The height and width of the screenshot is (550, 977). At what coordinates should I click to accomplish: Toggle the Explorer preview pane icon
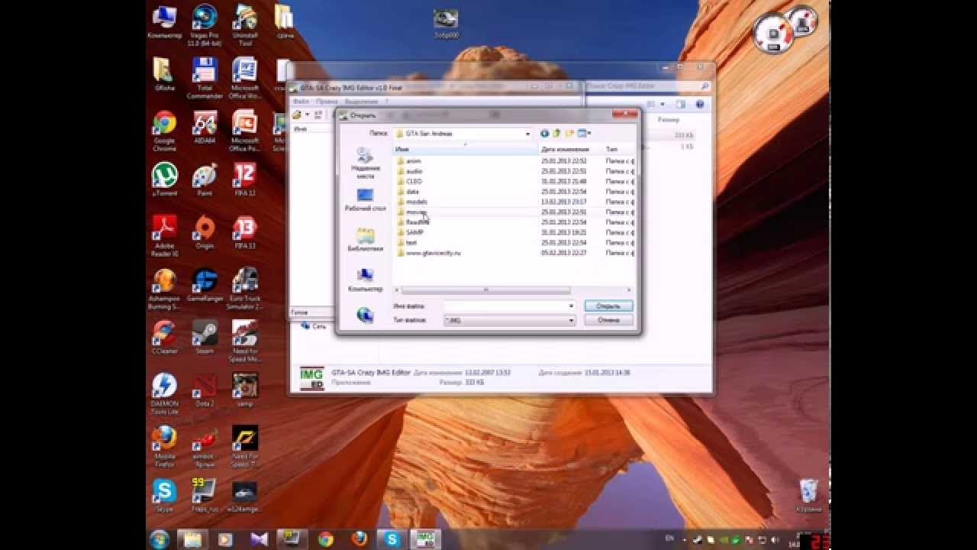681,105
